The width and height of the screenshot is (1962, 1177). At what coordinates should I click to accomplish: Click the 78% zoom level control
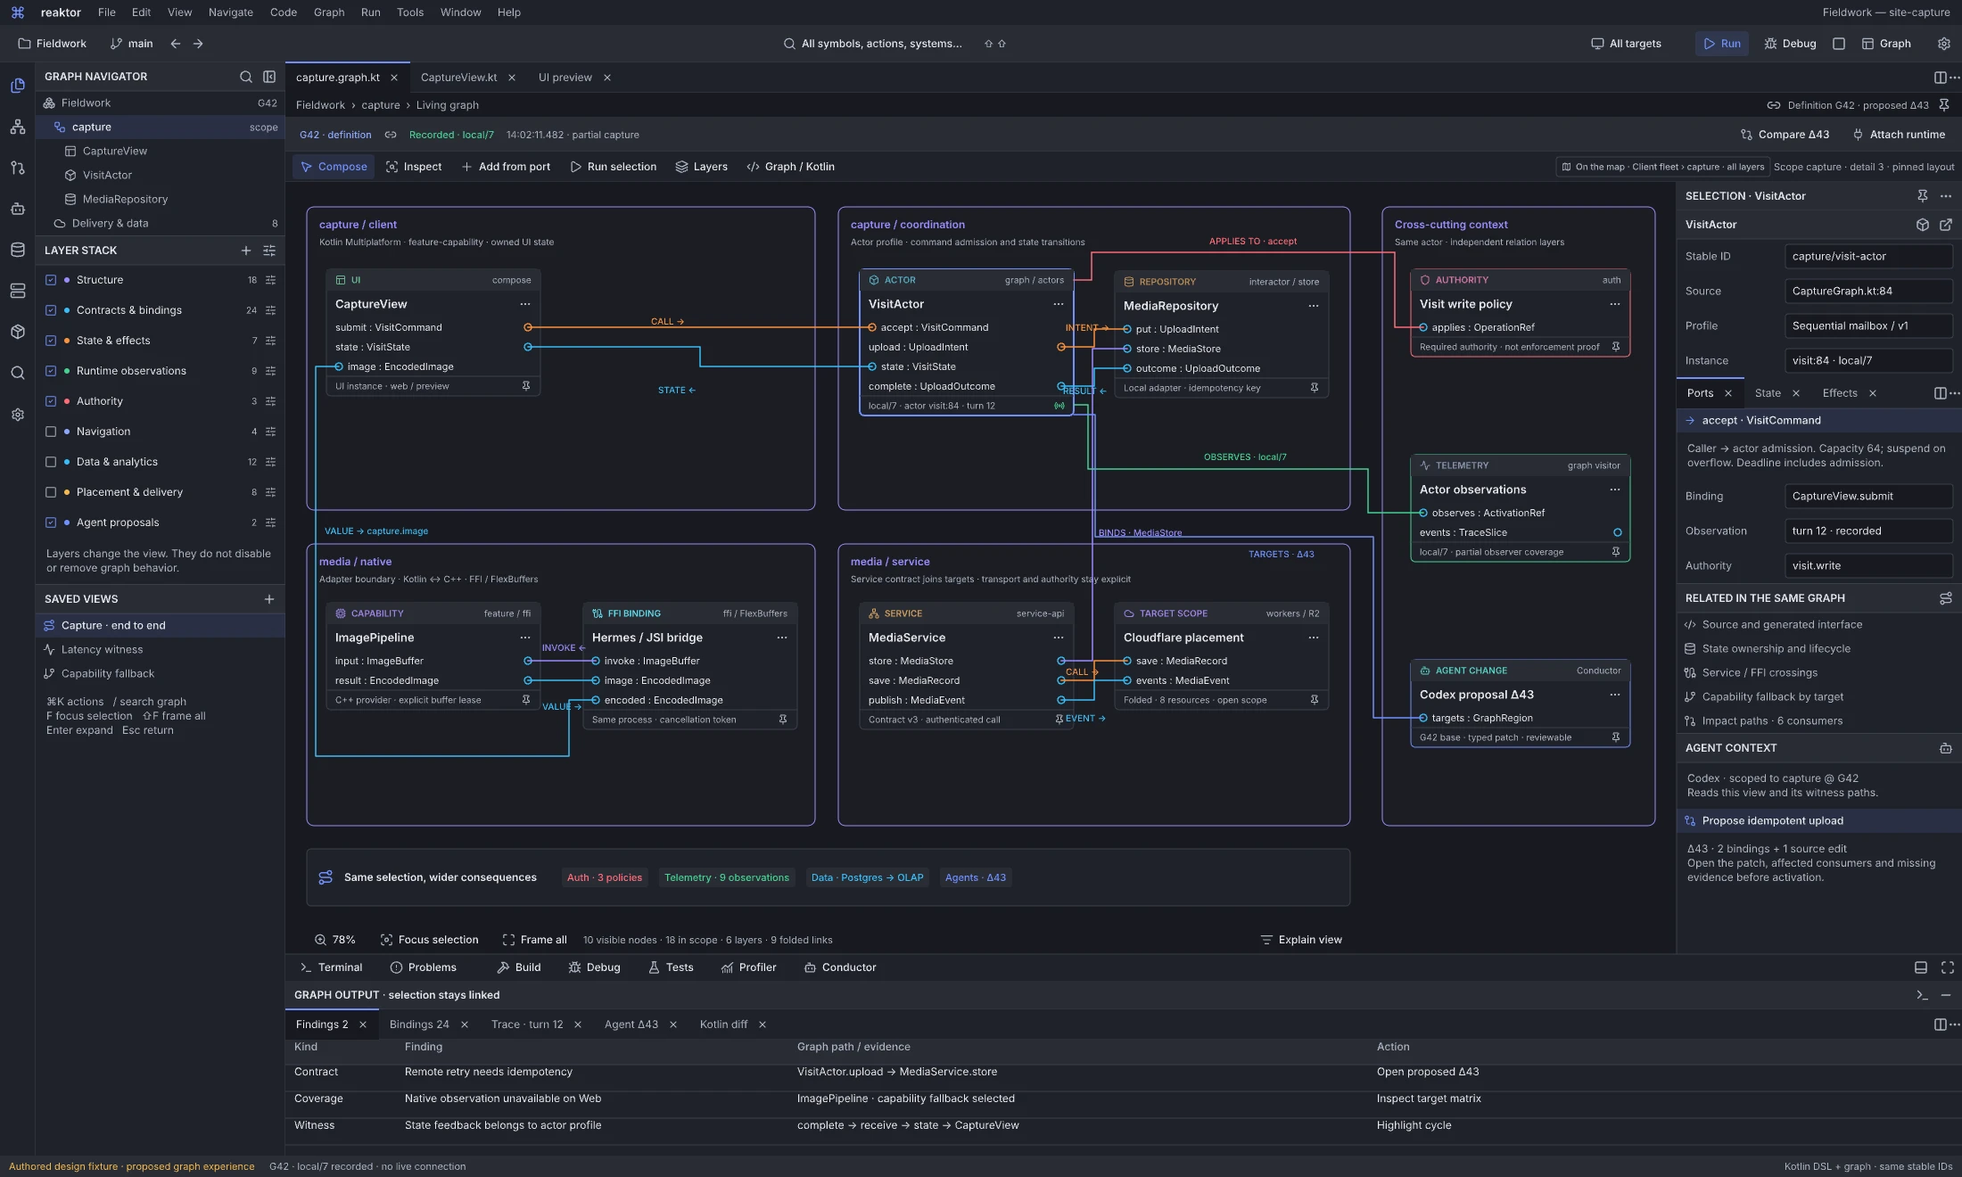pyautogui.click(x=335, y=940)
